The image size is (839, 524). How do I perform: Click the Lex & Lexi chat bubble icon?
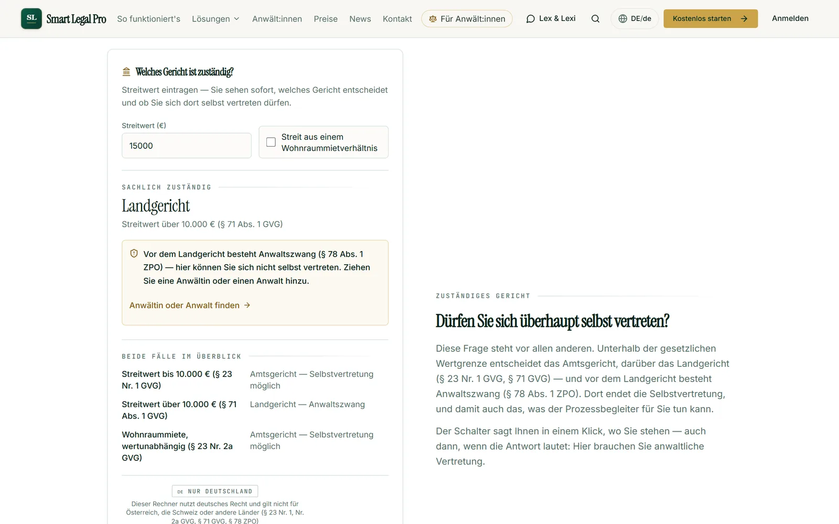coord(531,19)
